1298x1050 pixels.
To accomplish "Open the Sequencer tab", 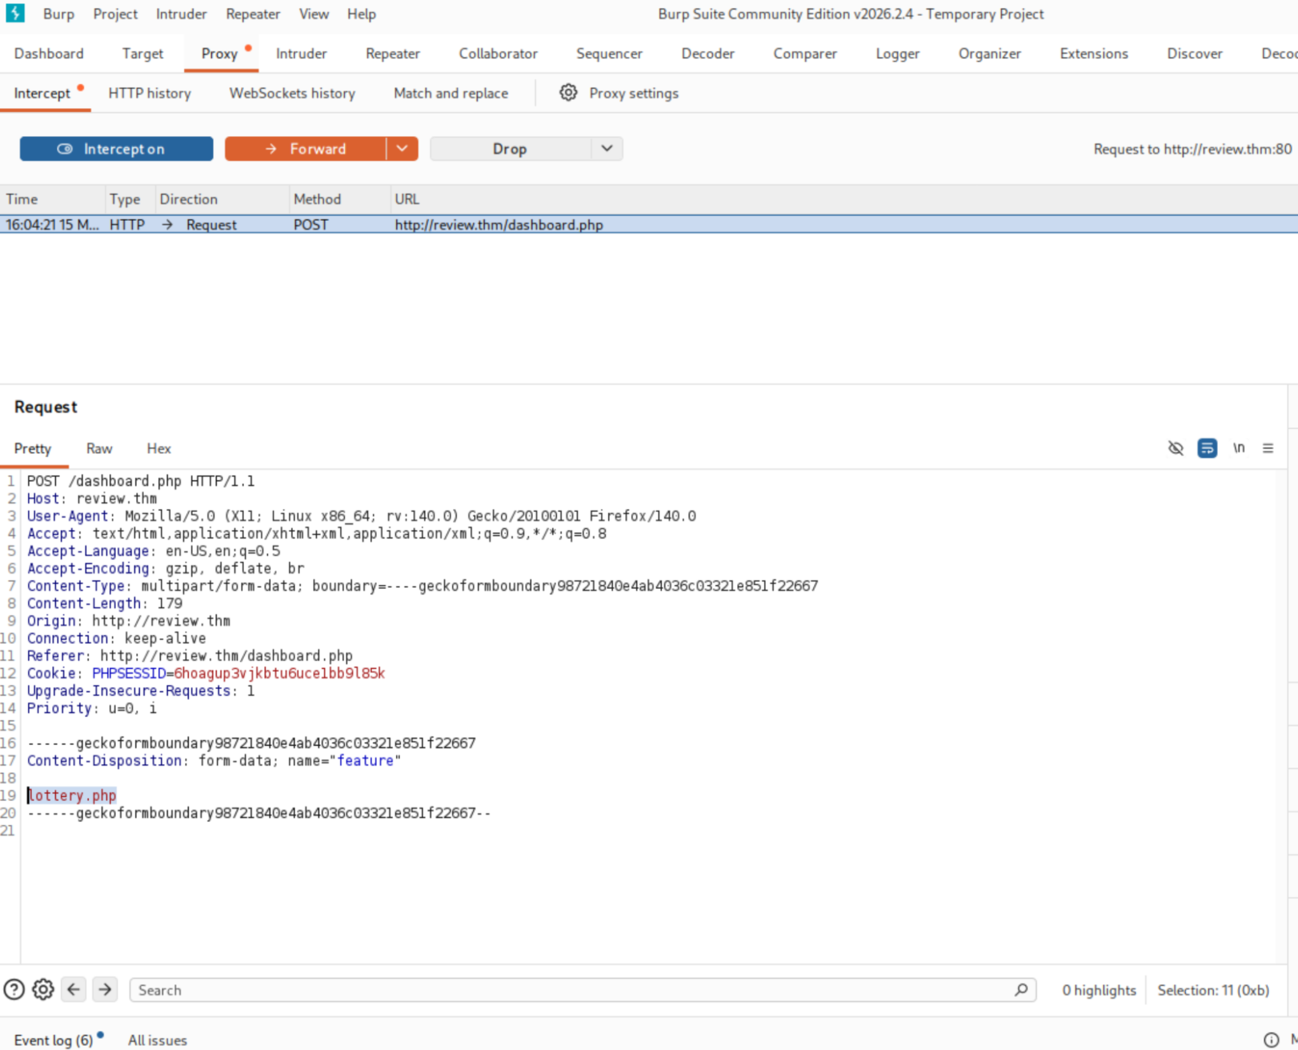I will tap(609, 54).
